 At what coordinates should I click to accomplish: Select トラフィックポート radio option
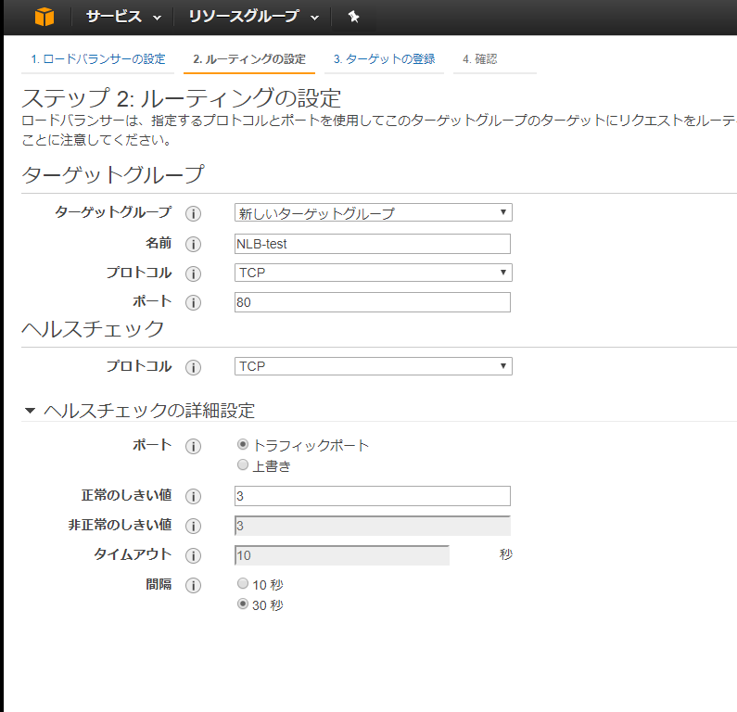tap(243, 444)
